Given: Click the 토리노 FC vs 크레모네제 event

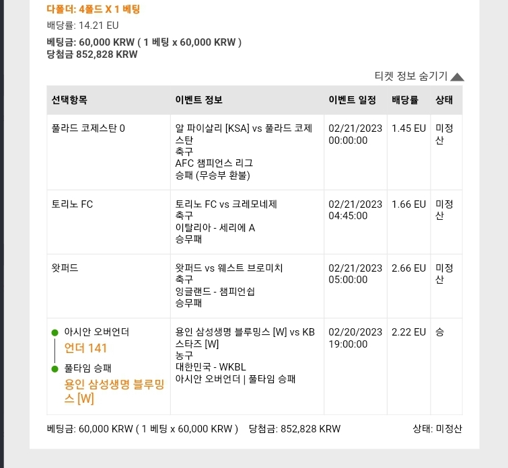Looking at the screenshot, I should tap(226, 204).
